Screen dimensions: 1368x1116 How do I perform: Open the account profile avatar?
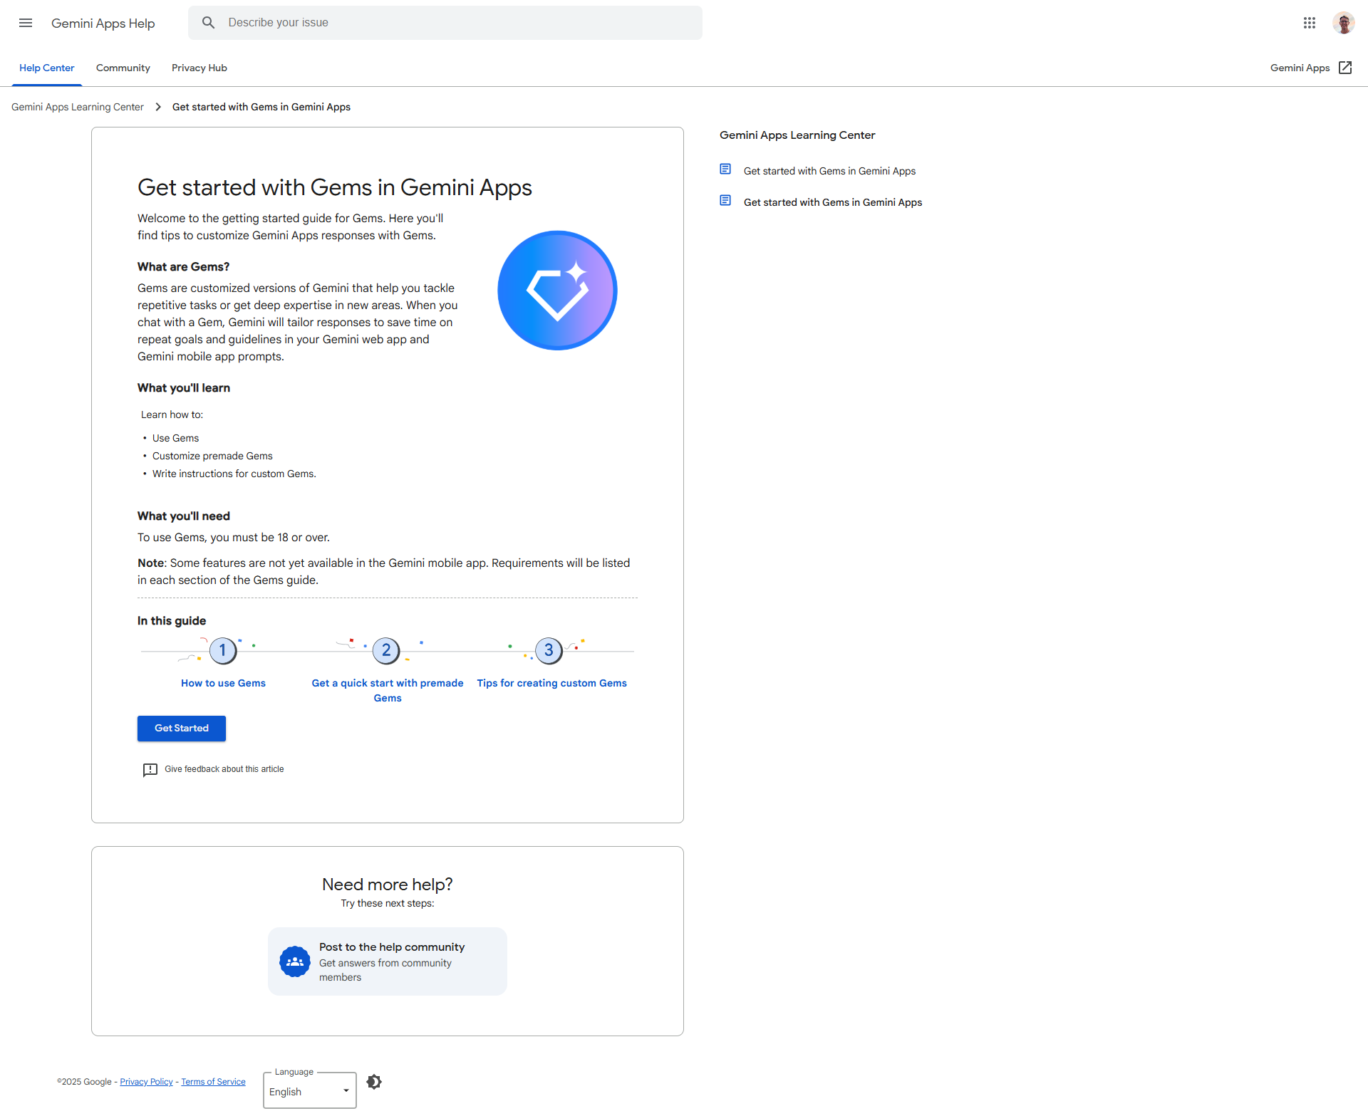click(x=1343, y=23)
